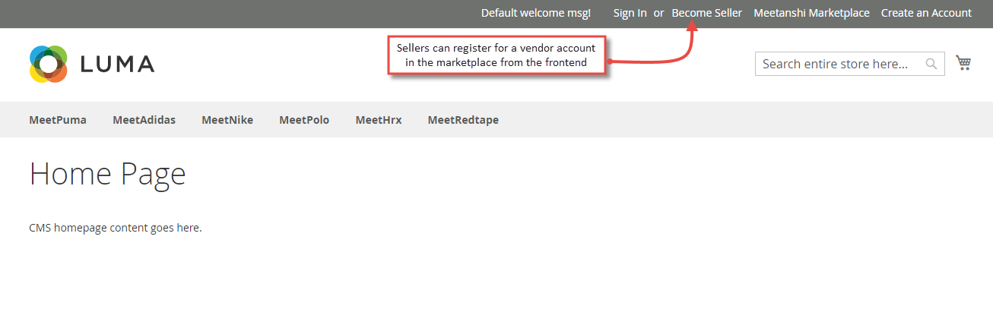This screenshot has height=309, width=993.
Task: Click the Home Page heading
Action: point(107,174)
